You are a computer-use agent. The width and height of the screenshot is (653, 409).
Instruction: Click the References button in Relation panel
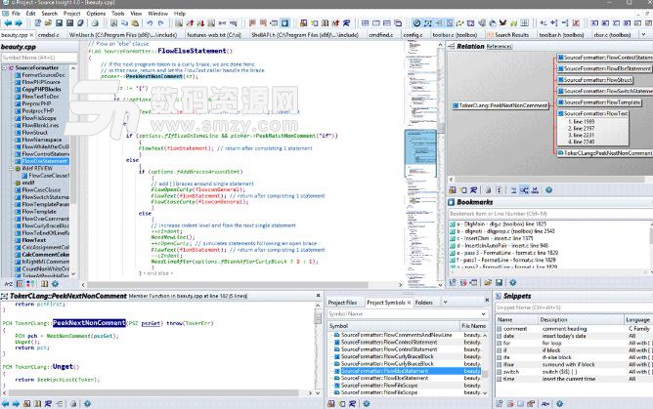point(499,46)
